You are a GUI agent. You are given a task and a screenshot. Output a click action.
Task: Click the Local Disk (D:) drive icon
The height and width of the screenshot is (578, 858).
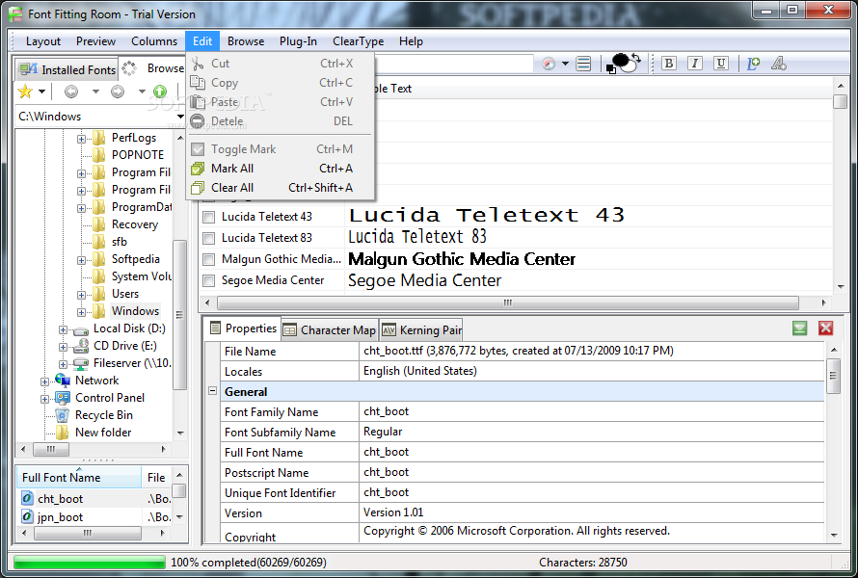pos(81,329)
